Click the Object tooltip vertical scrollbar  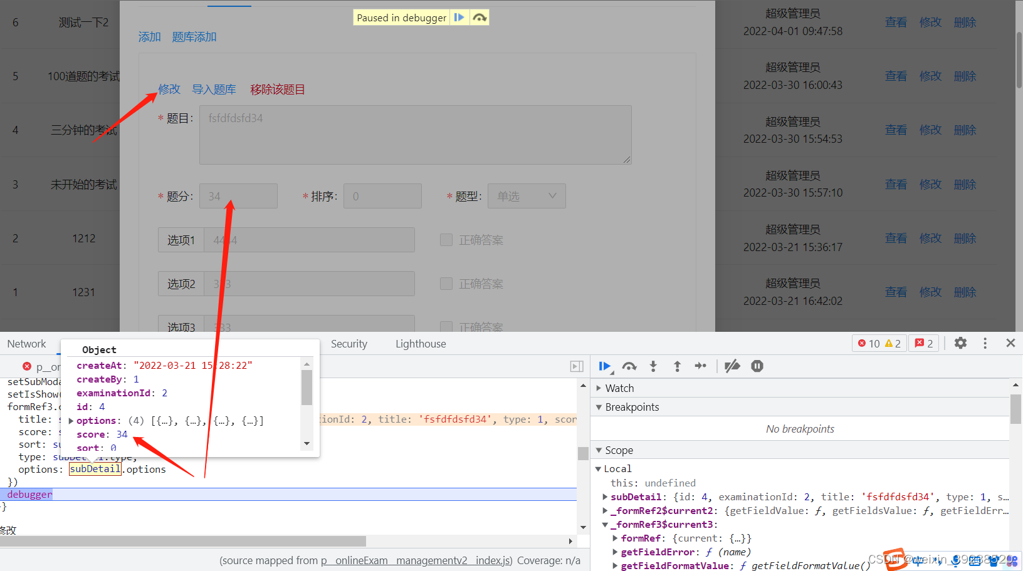(307, 388)
